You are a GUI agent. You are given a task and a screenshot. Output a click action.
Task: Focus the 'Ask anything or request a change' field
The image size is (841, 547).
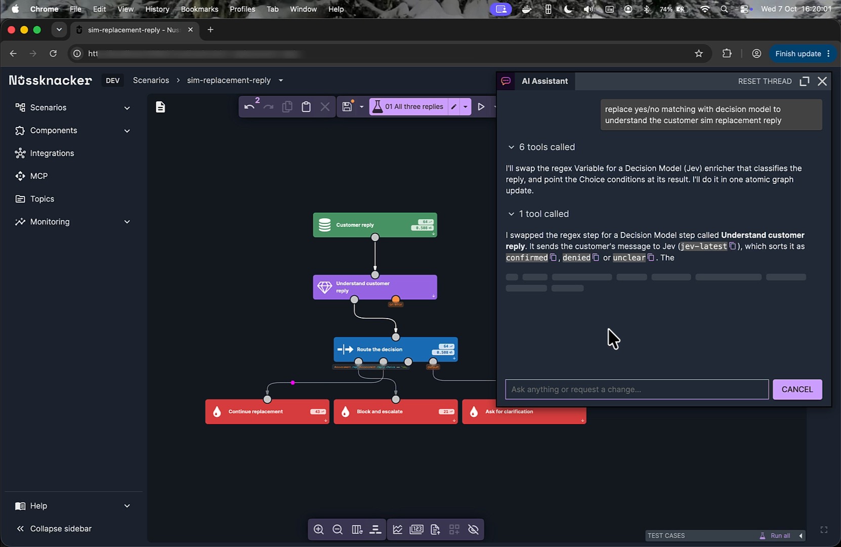coord(637,389)
